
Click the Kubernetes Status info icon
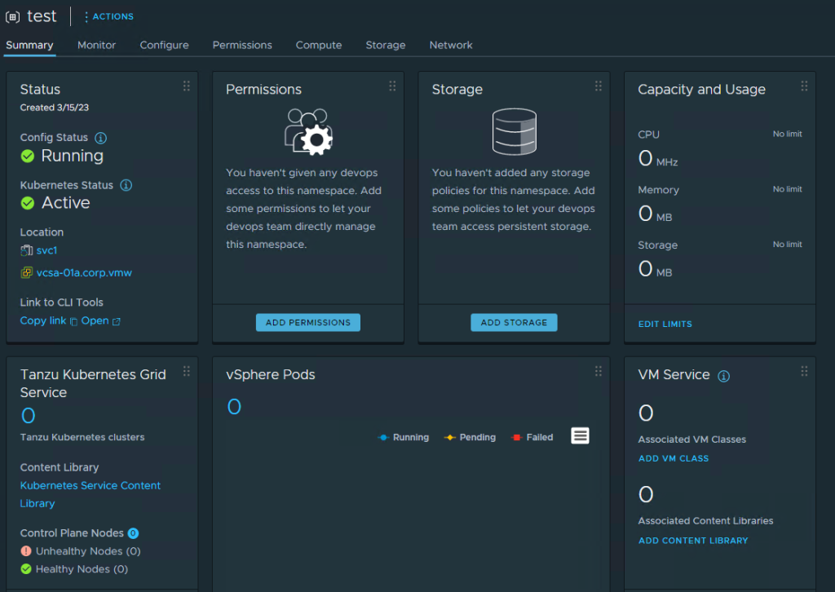tap(126, 185)
